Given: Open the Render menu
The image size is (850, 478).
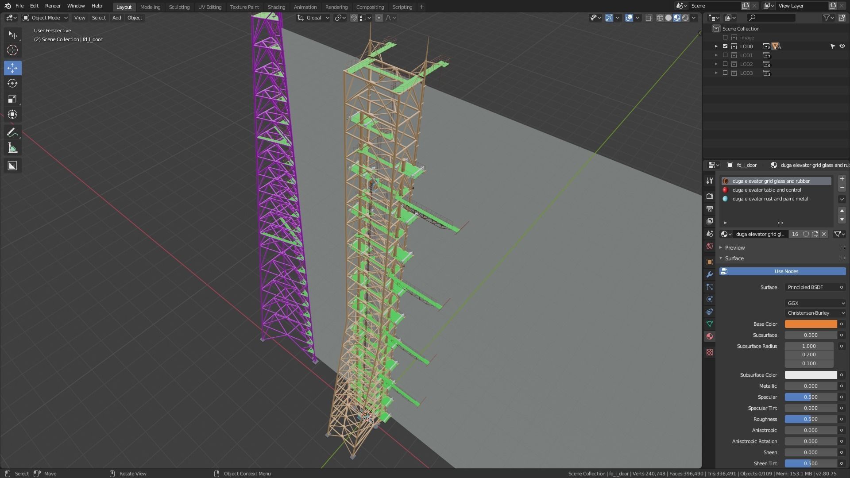Looking at the screenshot, I should pos(53,6).
